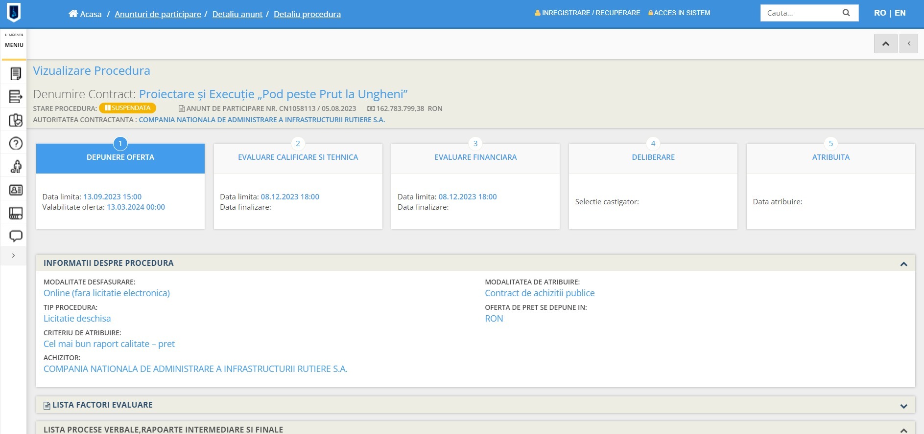Open Detaliu anunt breadcrumb
Image resolution: width=924 pixels, height=434 pixels.
pos(237,14)
